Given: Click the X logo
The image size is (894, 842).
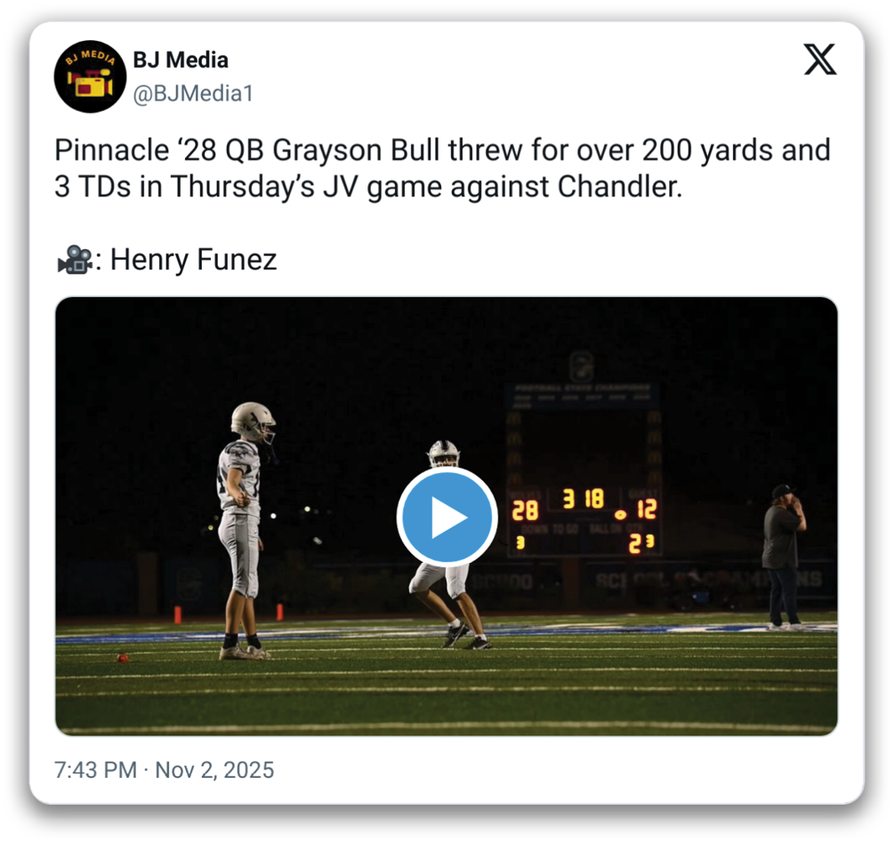Looking at the screenshot, I should [x=819, y=60].
